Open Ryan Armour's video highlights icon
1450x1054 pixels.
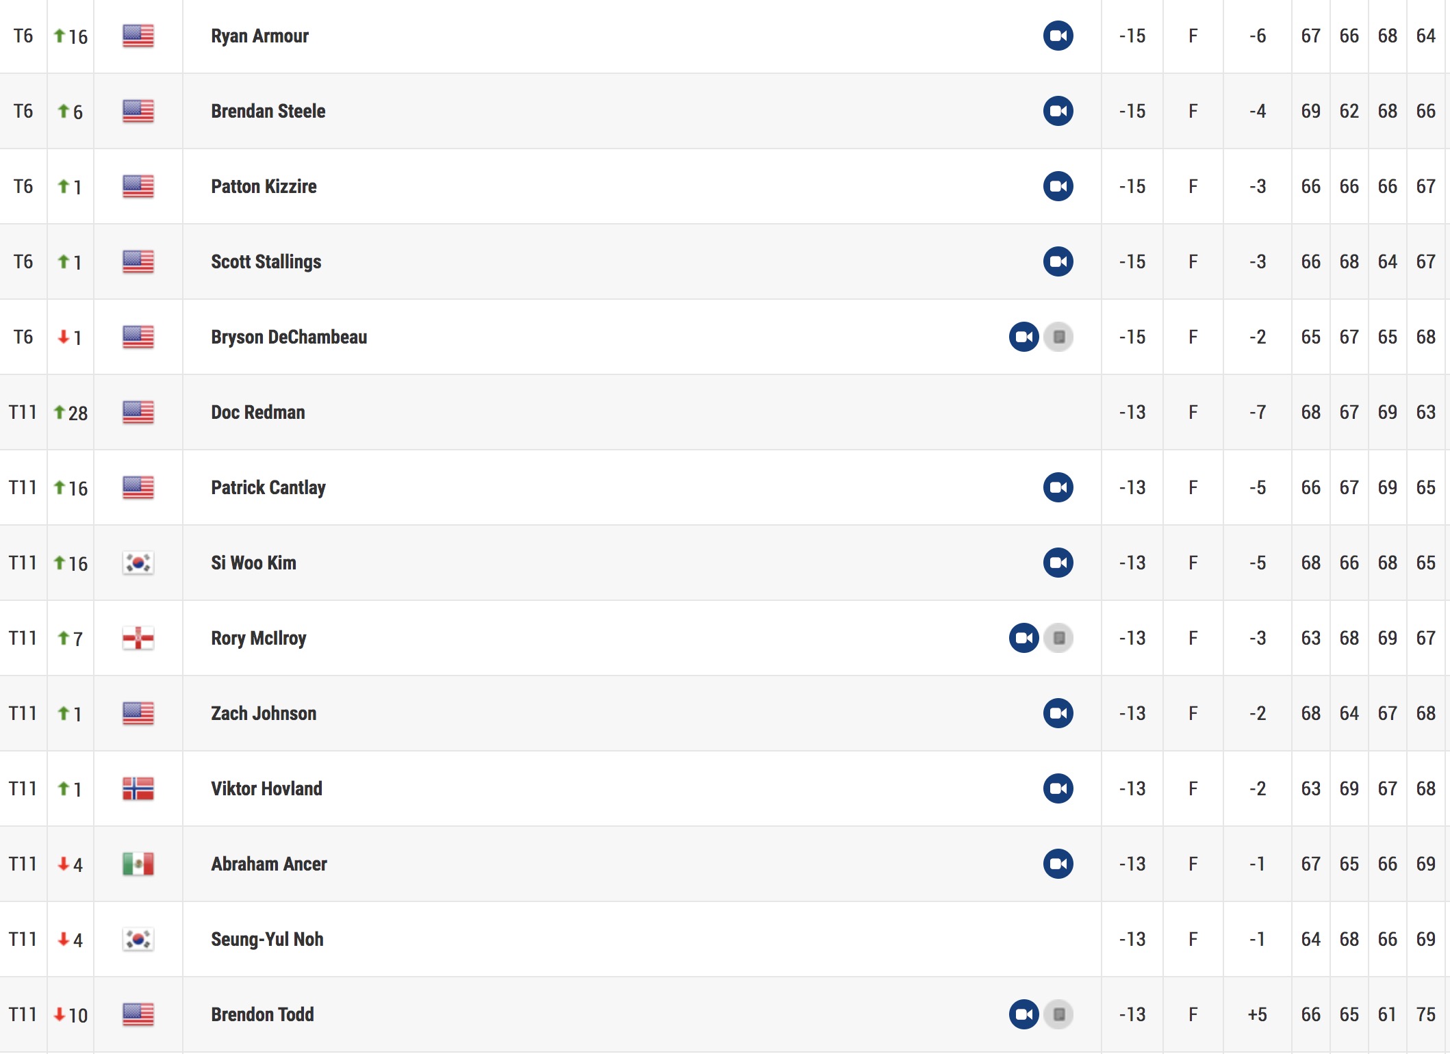coord(1058,36)
